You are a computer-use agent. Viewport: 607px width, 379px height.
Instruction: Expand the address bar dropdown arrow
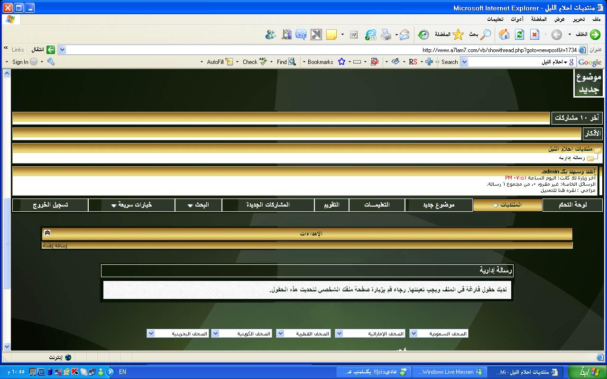coord(62,50)
